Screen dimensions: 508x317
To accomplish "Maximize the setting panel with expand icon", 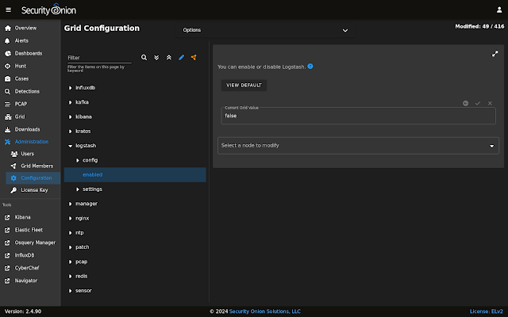I will coord(495,54).
